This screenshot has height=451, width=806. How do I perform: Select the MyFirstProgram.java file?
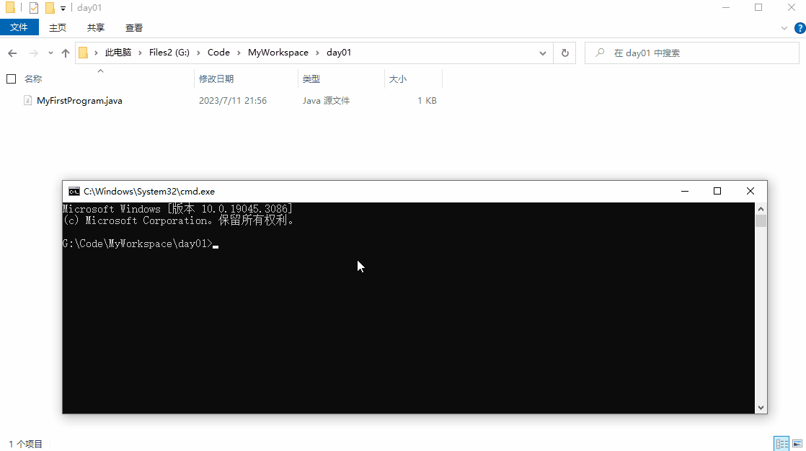click(79, 101)
